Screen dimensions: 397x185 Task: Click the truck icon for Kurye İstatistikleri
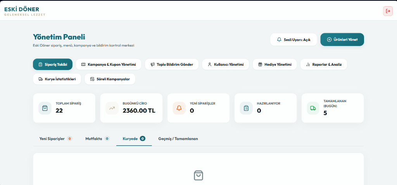(40, 79)
